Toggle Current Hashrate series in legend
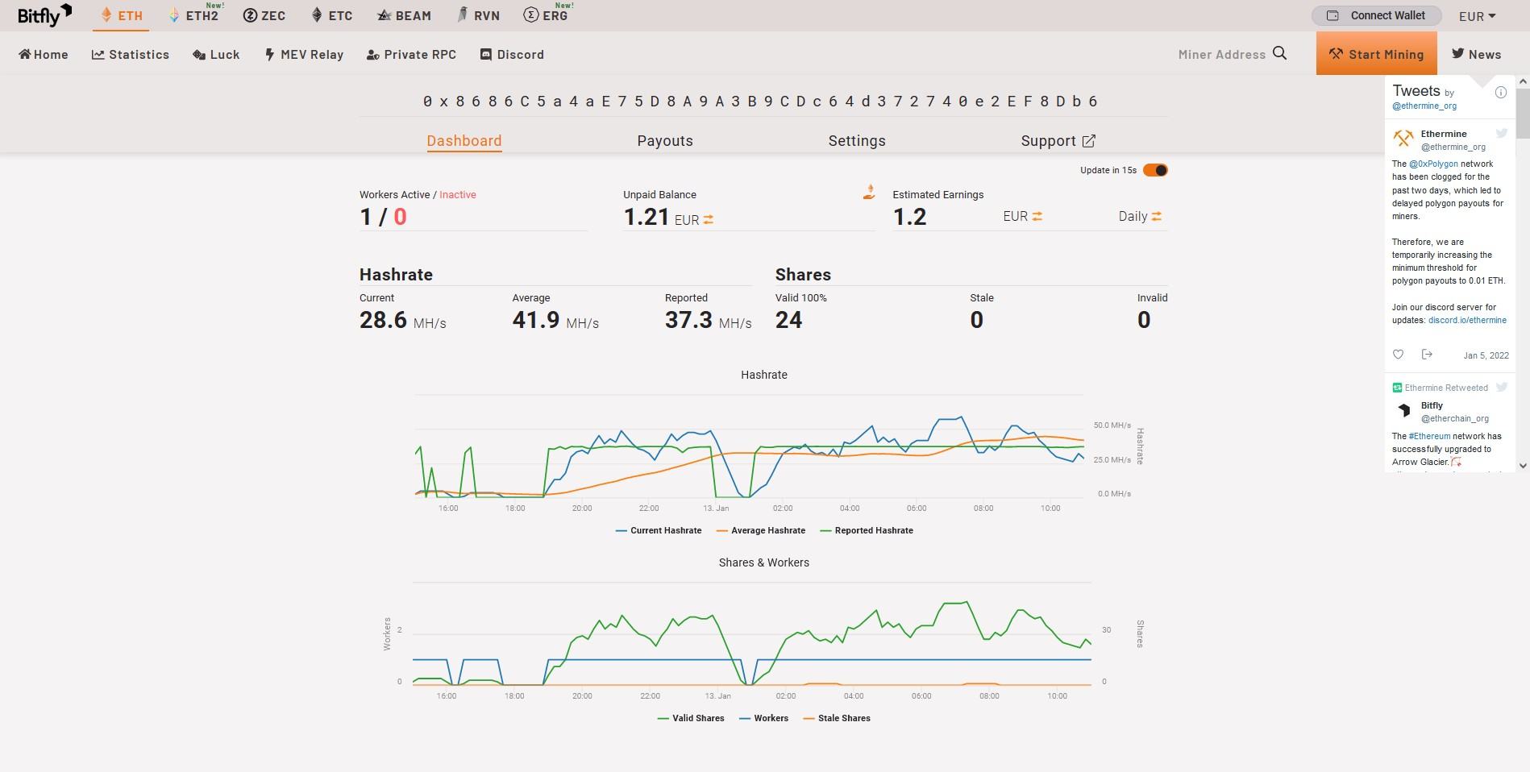This screenshot has width=1530, height=772. (x=659, y=530)
